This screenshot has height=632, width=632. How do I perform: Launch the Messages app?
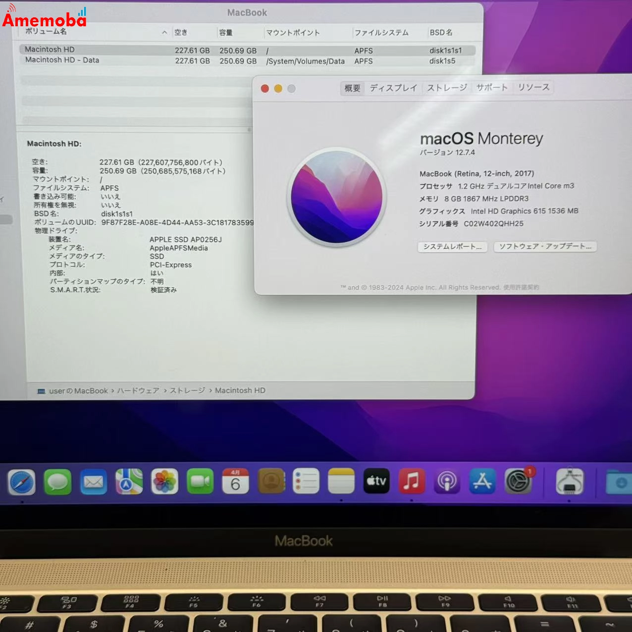[58, 481]
